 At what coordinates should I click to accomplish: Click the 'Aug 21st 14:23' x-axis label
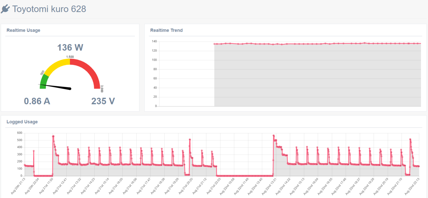[88, 186]
